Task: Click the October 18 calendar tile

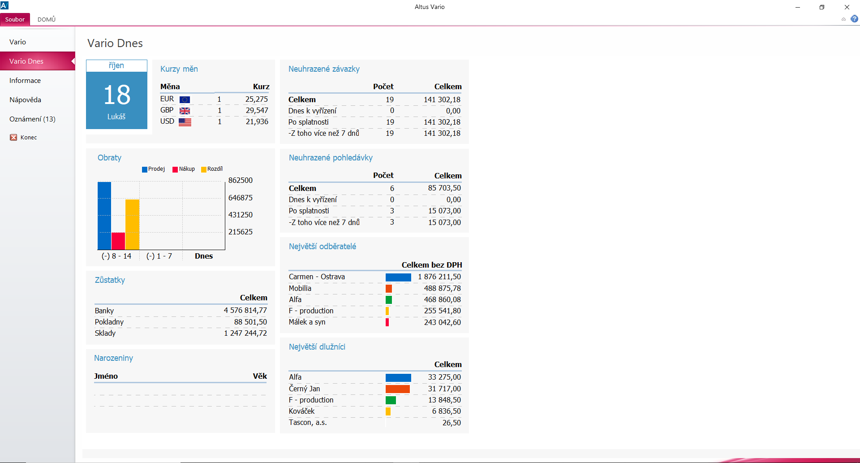Action: tap(116, 94)
